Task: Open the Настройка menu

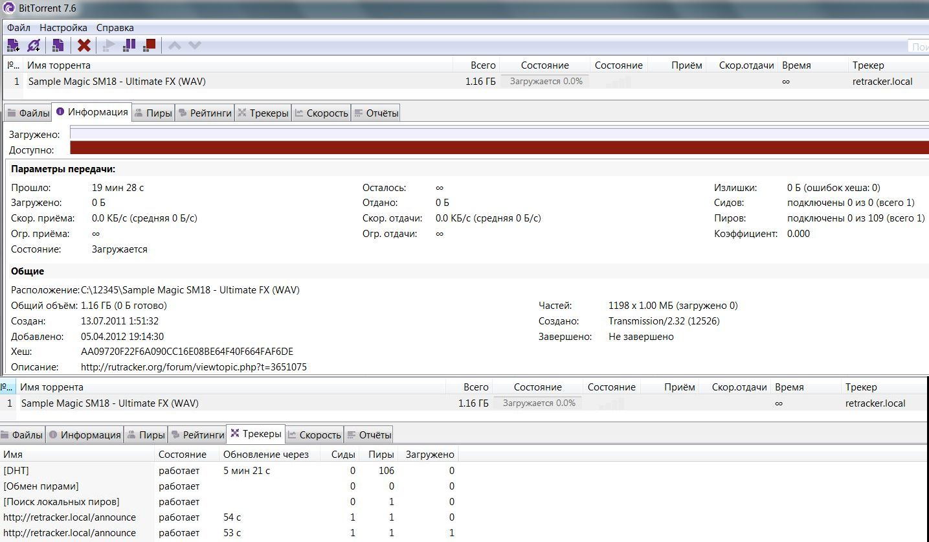Action: (63, 28)
